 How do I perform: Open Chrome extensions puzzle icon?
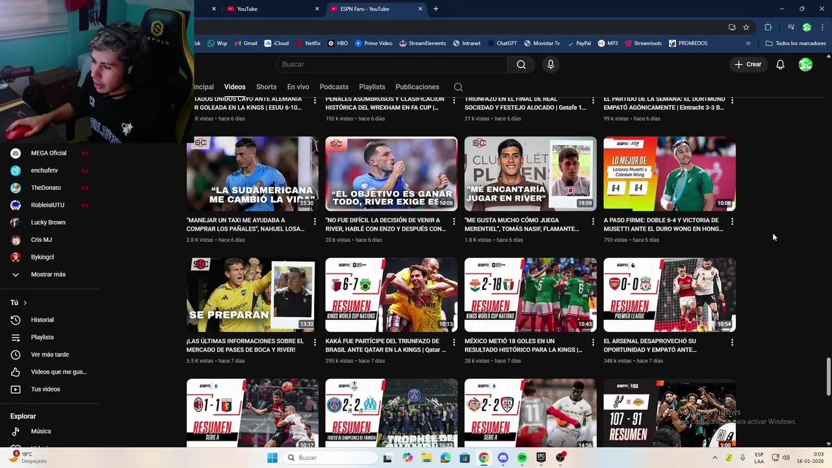pyautogui.click(x=768, y=27)
